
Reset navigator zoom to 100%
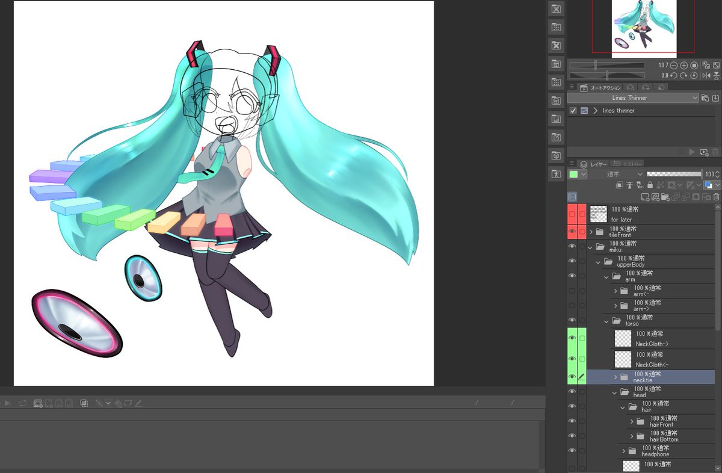coord(694,66)
